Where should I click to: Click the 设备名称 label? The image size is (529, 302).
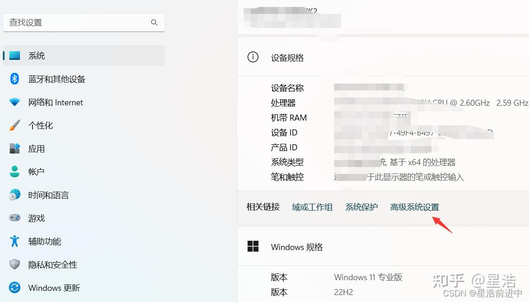coord(287,88)
